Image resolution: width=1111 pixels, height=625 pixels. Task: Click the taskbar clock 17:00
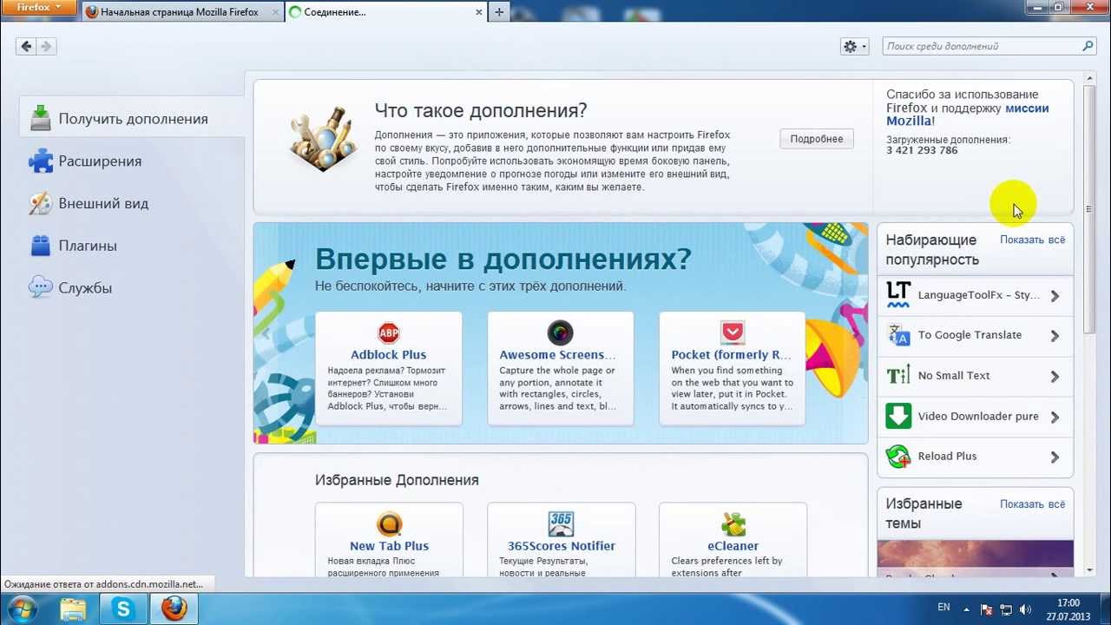coord(1068,602)
